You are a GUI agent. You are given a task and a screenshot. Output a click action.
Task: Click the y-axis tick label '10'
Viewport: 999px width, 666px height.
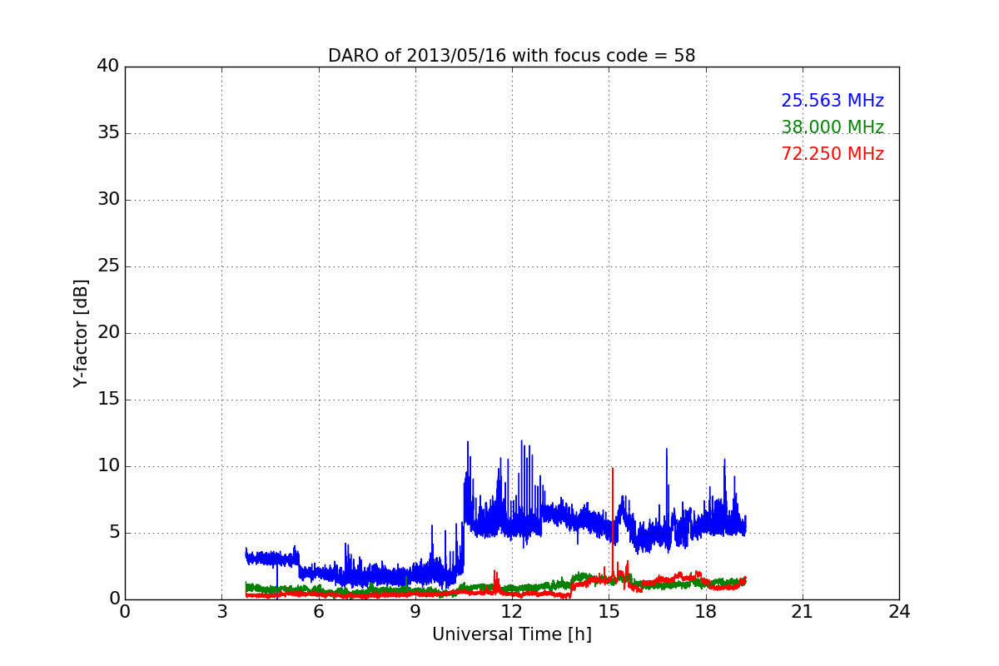[x=108, y=466]
